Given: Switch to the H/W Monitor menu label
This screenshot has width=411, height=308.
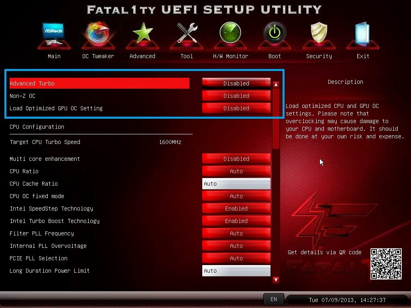Looking at the screenshot, I should [230, 56].
